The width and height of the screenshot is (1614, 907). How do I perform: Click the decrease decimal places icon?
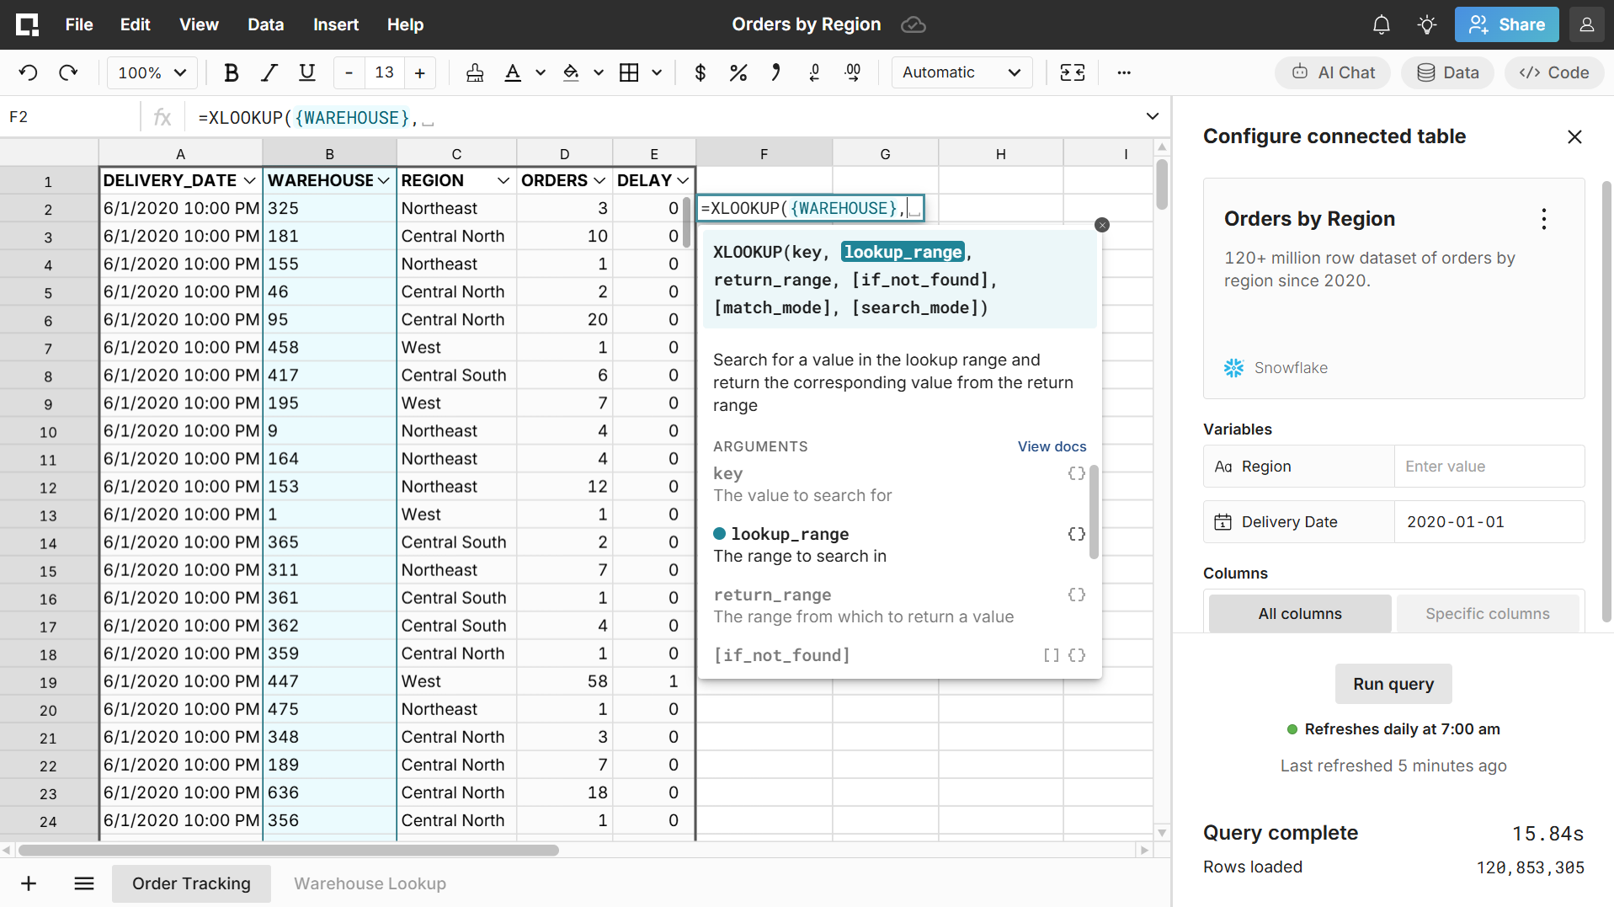814,72
